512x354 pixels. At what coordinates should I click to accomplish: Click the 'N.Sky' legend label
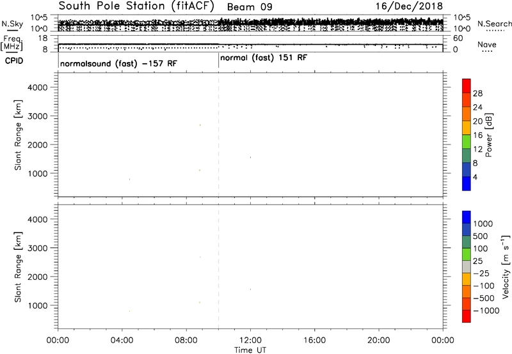coord(12,24)
